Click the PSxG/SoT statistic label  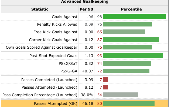pos(68,63)
